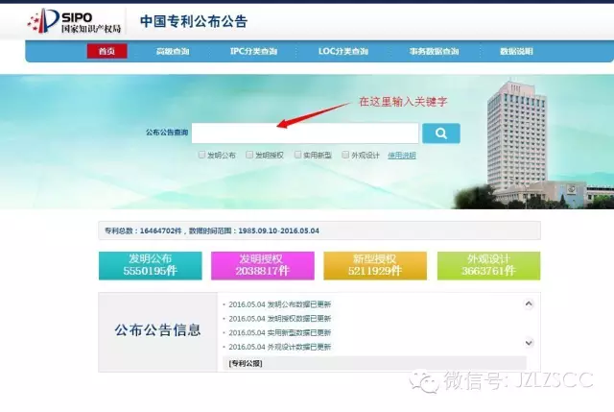Screen dimensions: 614x412
Task: Click the 公布公告查询 keyword input field
Action: [304, 133]
